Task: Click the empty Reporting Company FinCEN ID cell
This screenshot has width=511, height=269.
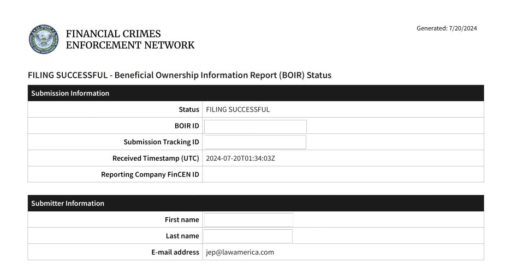Action: point(342,174)
